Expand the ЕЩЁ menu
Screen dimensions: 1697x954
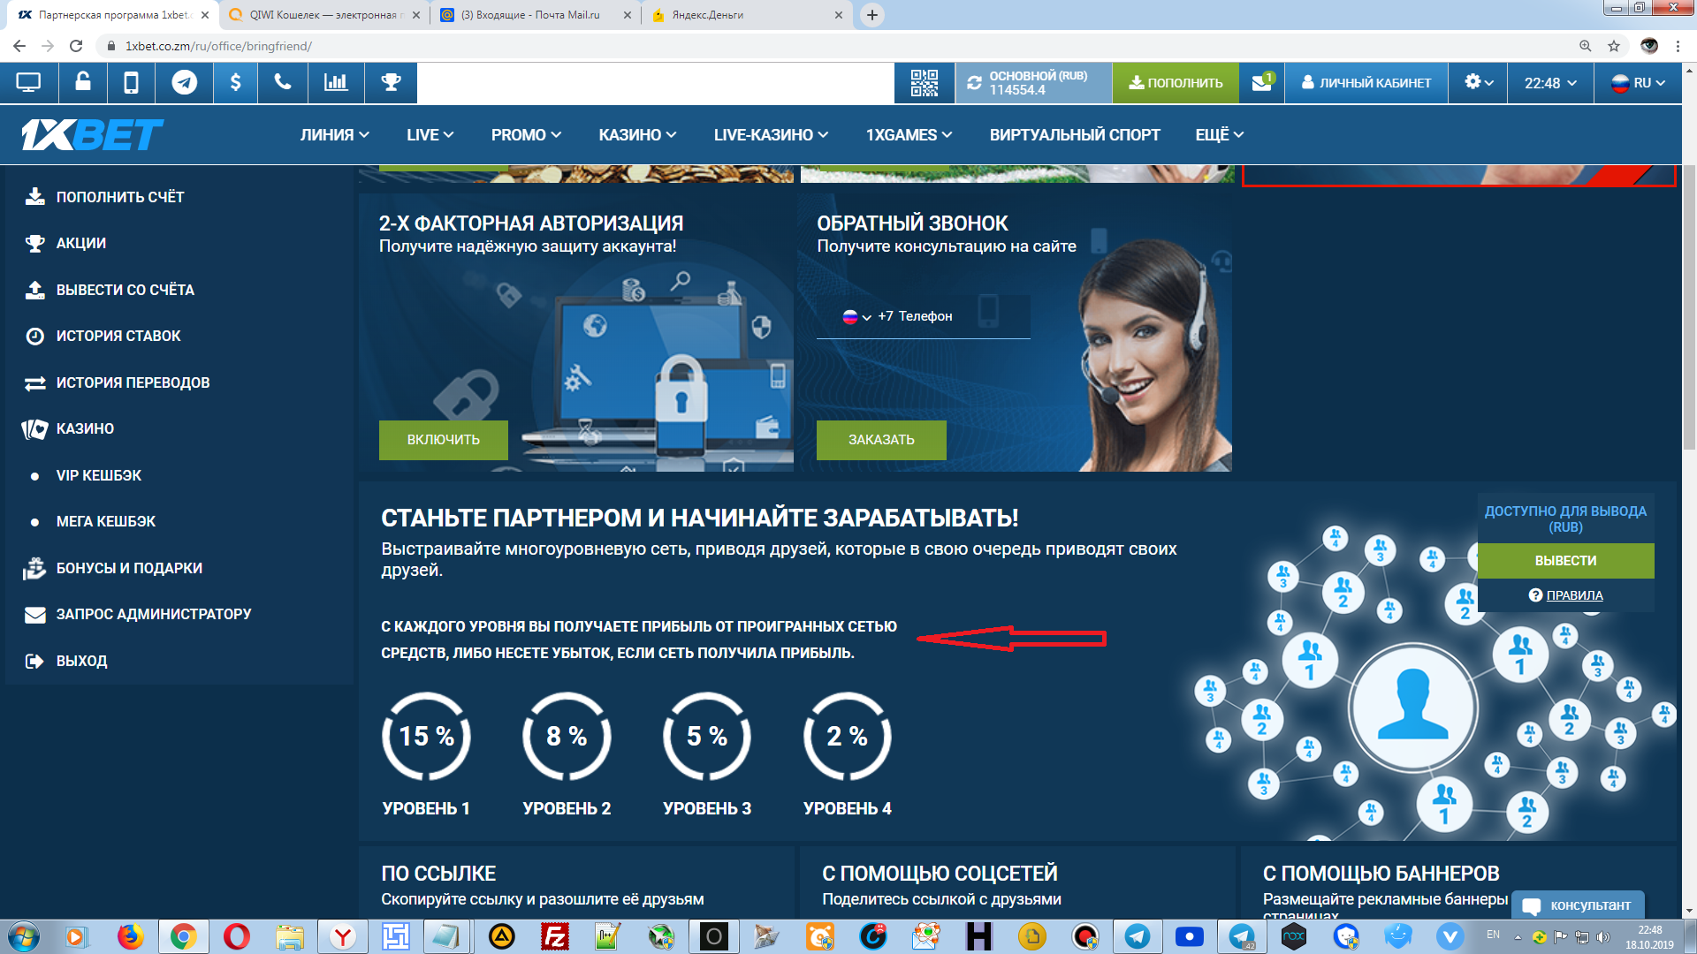click(x=1219, y=134)
